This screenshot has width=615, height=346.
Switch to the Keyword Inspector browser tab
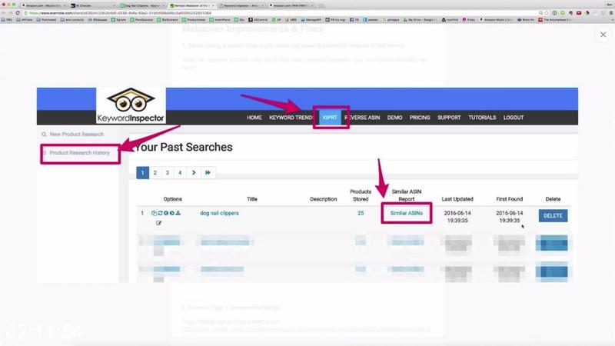[x=241, y=5]
